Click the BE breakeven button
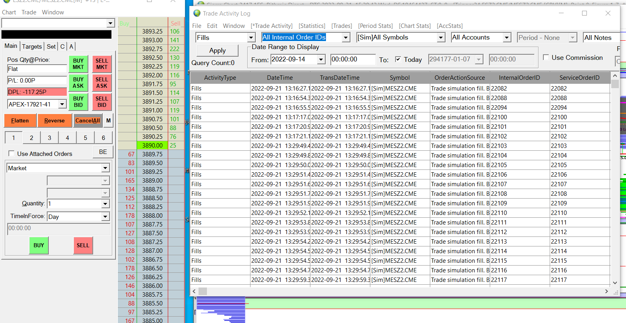Screen dimensions: 626x323 tap(103, 152)
